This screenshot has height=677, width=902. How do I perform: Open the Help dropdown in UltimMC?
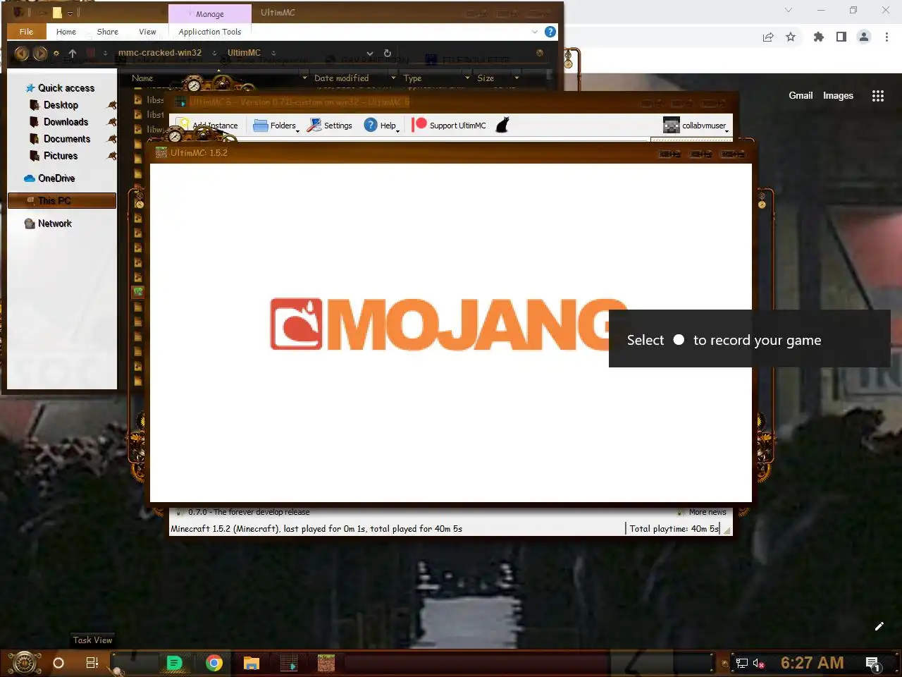[x=381, y=126]
